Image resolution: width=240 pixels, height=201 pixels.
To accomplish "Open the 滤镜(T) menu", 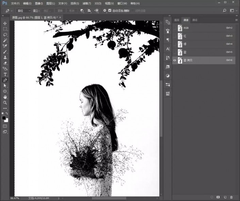I will click(x=86, y=3).
